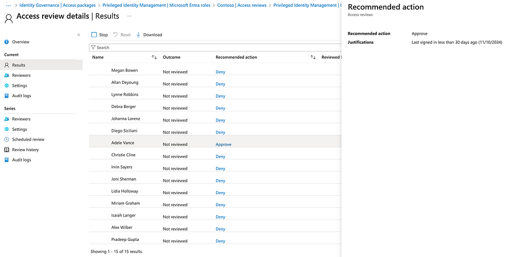Open more options ellipsis beside page title
This screenshot has height=257, width=509.
coord(129,16)
